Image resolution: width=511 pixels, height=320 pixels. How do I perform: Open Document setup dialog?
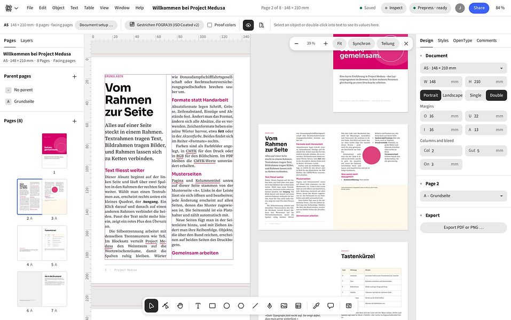[x=96, y=25]
